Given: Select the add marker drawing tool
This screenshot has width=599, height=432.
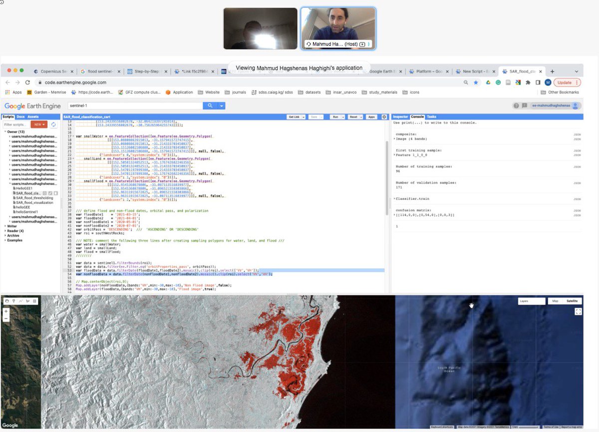Looking at the screenshot, I should pyautogui.click(x=13, y=301).
